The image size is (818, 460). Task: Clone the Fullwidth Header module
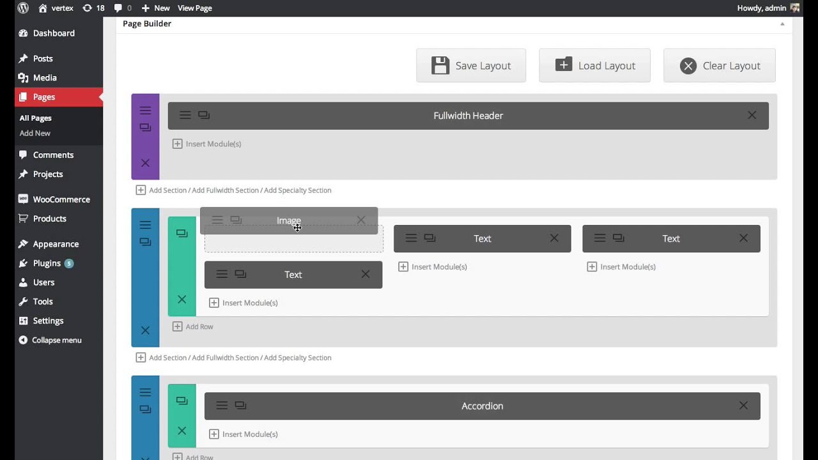coord(204,115)
